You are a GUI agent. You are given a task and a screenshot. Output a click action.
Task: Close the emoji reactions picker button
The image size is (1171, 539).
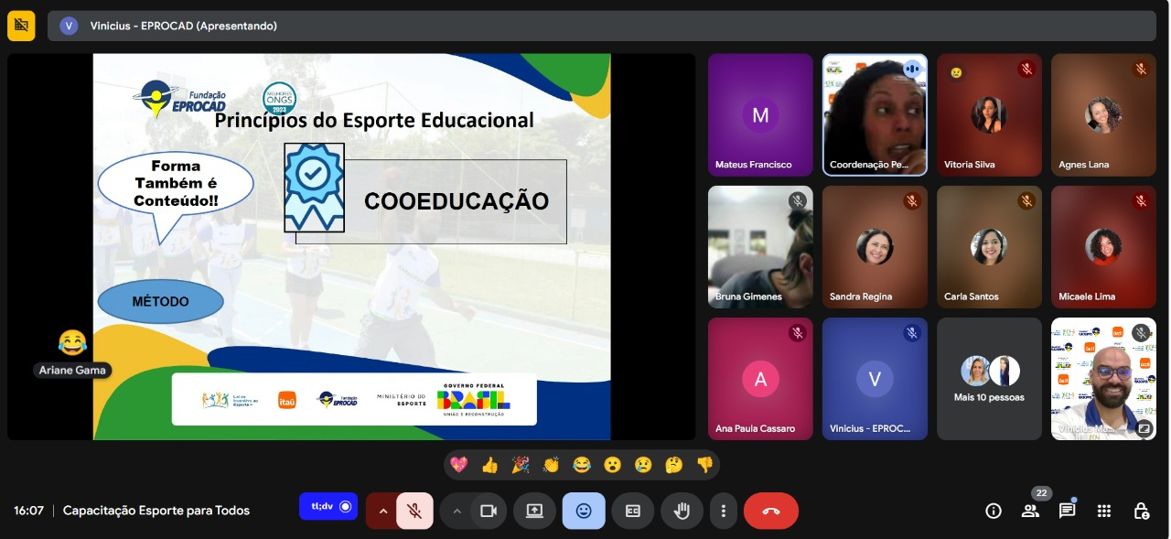[x=584, y=511]
